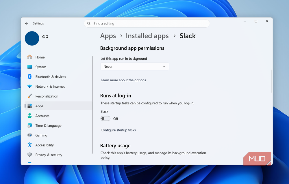This screenshot has width=289, height=184.
Task: Click Apps in the breadcrumb
Action: point(108,36)
